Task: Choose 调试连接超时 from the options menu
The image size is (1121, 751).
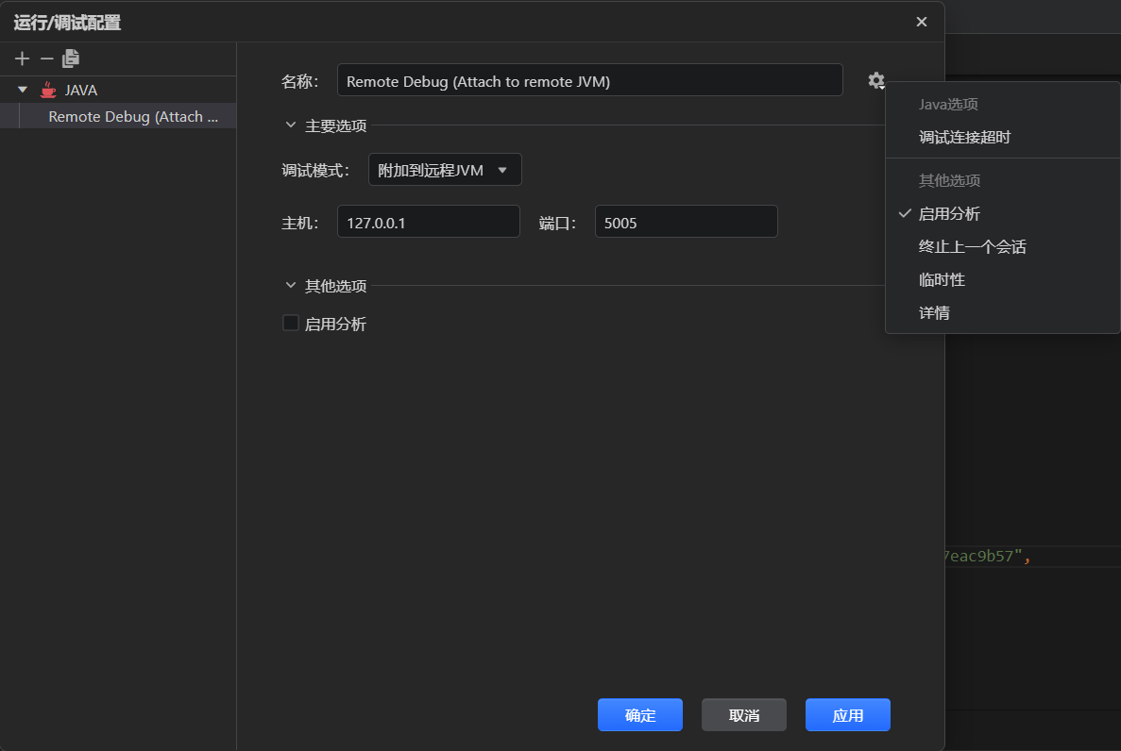Action: point(1002,137)
